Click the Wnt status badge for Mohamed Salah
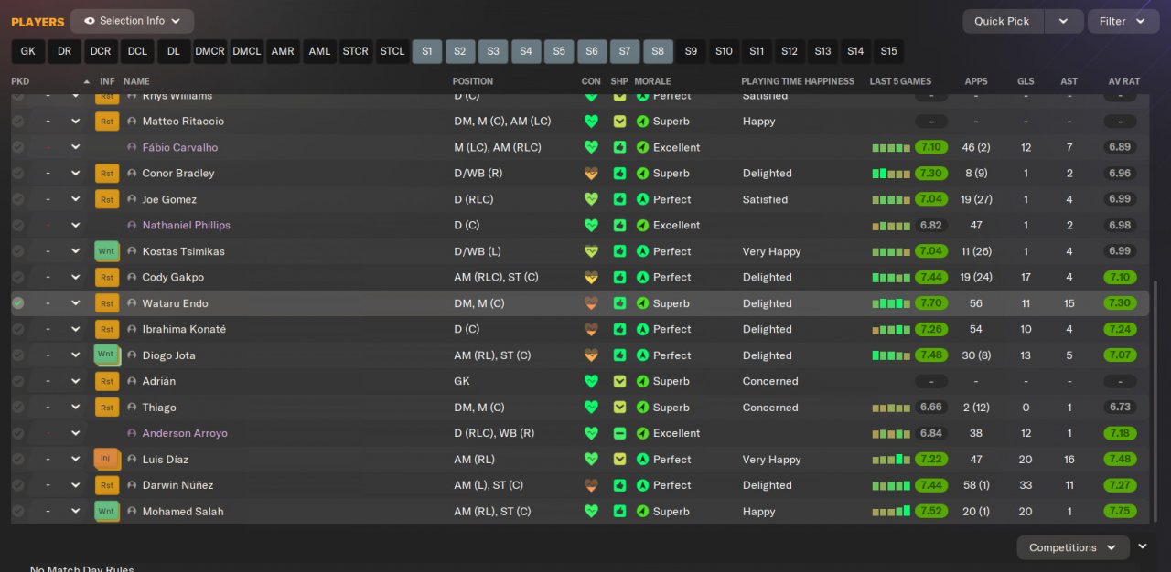 tap(107, 511)
